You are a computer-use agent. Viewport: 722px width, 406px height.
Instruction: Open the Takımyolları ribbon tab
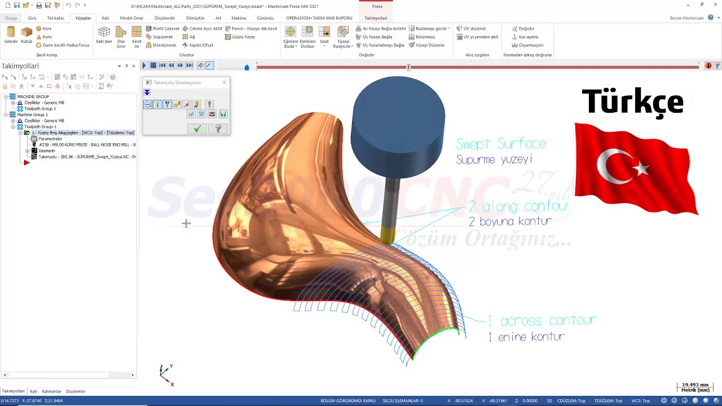376,18
